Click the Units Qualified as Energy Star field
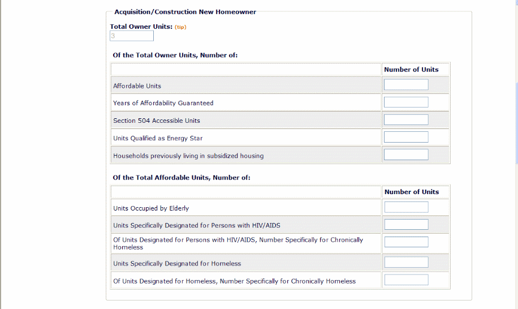 [x=406, y=138]
